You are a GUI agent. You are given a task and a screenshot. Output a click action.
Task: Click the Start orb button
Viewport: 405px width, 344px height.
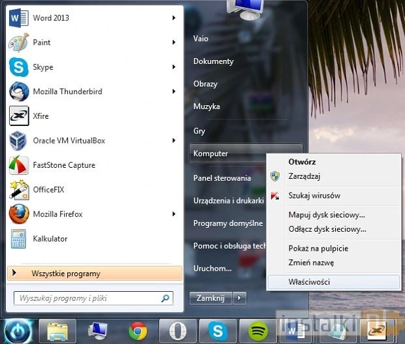point(18,332)
